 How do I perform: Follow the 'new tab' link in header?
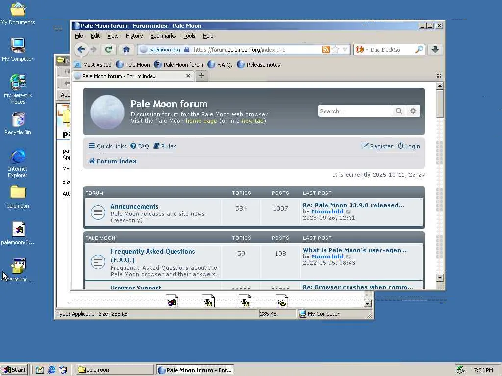252,121
